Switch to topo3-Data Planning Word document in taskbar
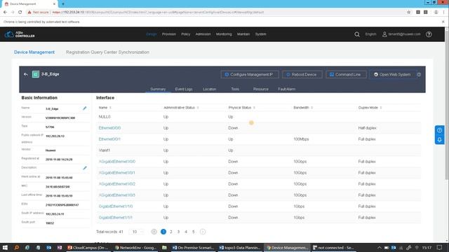Viewport: 449px width, 252px height. (x=240, y=248)
